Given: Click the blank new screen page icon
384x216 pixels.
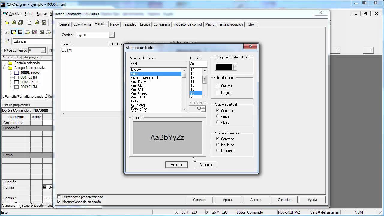Looking at the screenshot, I should pos(30,23).
